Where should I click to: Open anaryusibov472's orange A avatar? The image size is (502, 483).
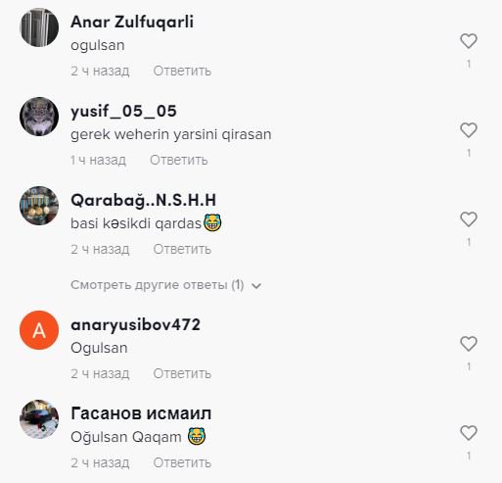click(39, 330)
